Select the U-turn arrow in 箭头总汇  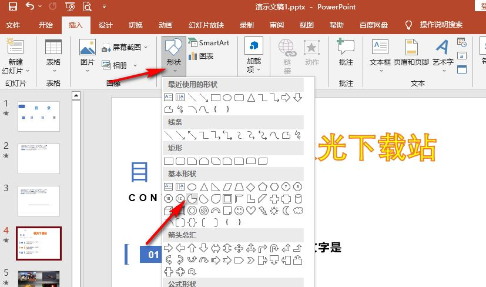[274, 248]
